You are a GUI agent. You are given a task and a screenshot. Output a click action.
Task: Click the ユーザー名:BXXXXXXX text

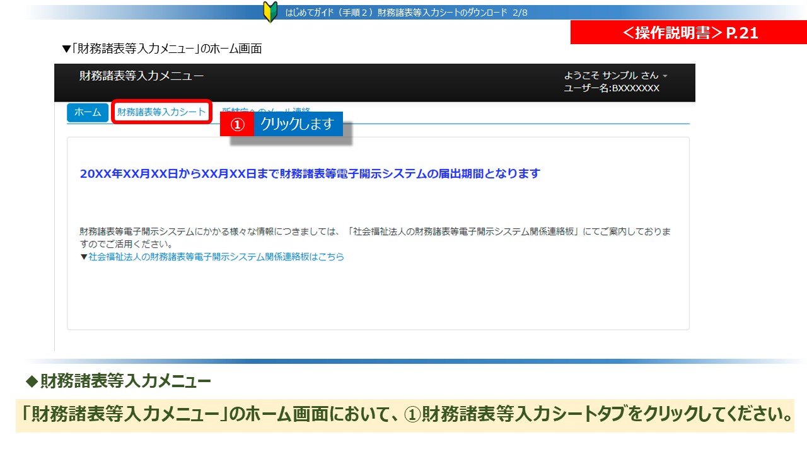point(612,88)
